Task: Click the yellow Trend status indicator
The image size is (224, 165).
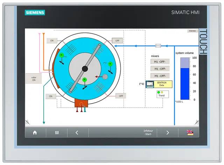Action: tap(162, 92)
